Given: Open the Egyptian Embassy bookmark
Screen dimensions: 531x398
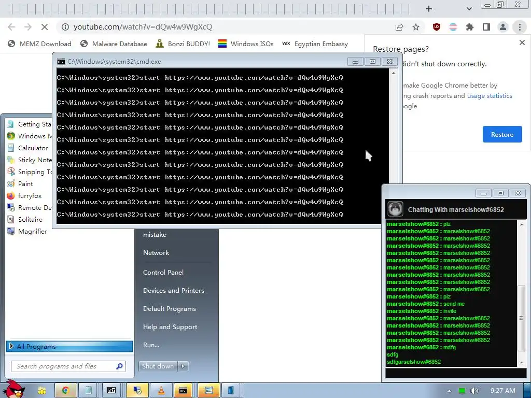Looking at the screenshot, I should [x=315, y=44].
